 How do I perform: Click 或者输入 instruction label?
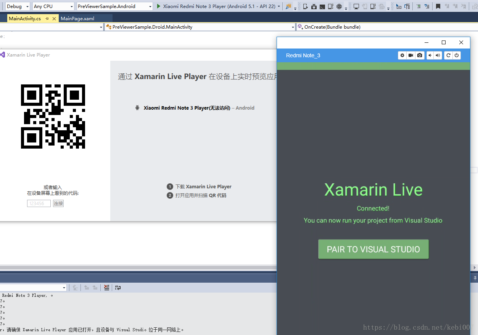[x=53, y=187]
